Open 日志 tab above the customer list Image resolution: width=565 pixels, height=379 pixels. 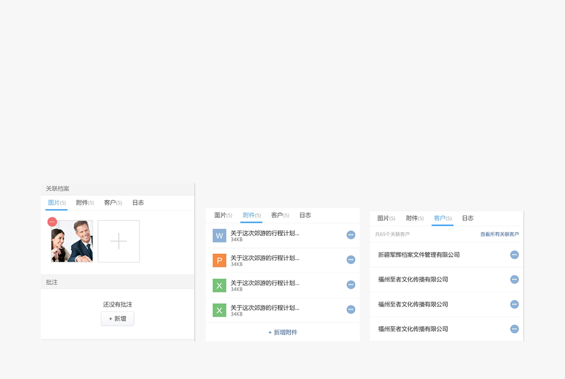pyautogui.click(x=467, y=218)
